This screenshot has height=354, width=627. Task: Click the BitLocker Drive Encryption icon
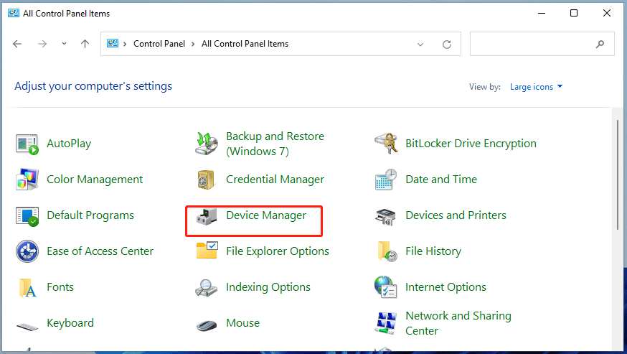pos(386,144)
